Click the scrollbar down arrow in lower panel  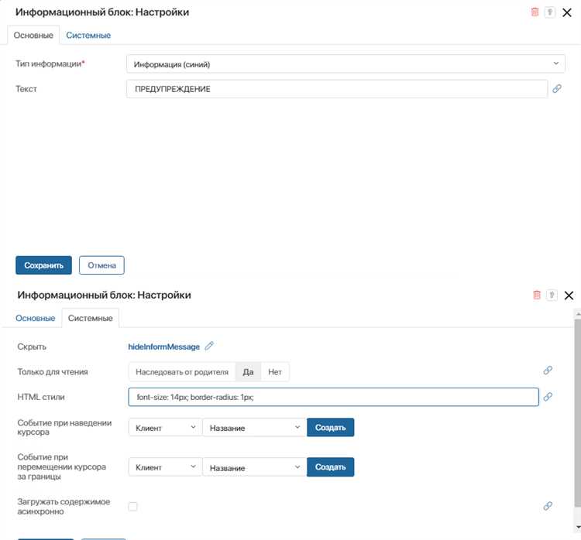point(578,527)
